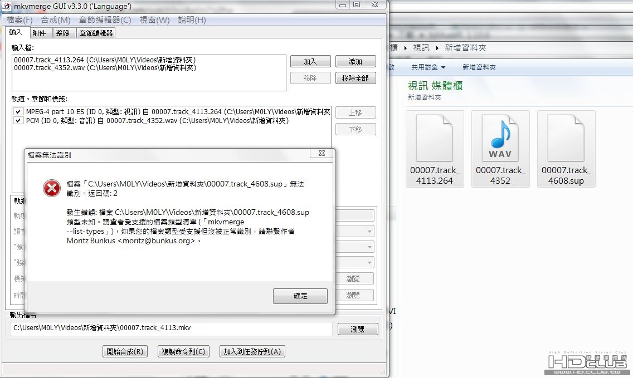Open the 視窗(W) menu

point(154,20)
